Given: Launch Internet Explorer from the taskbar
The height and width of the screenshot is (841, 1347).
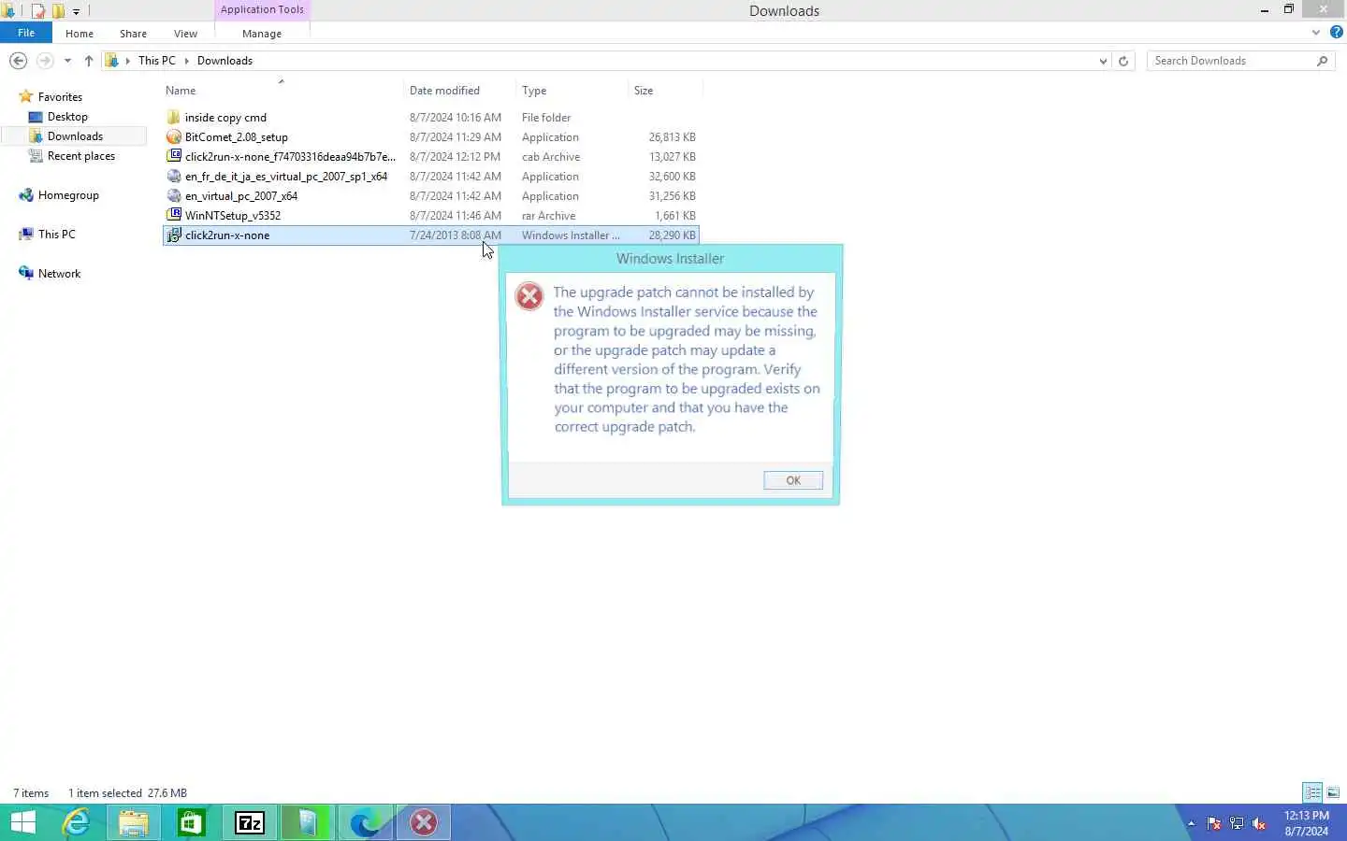Looking at the screenshot, I should click(x=76, y=823).
